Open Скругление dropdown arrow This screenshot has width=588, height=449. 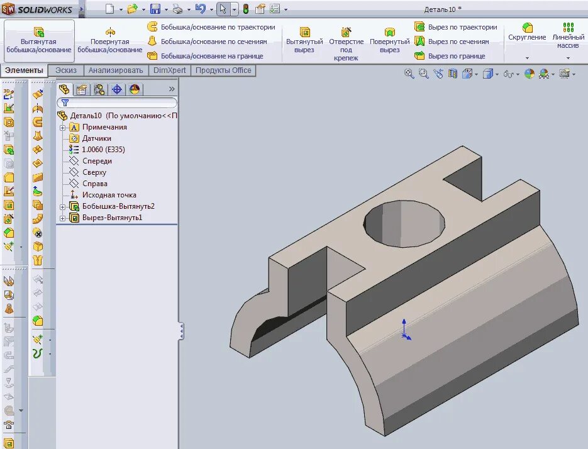pyautogui.click(x=527, y=58)
